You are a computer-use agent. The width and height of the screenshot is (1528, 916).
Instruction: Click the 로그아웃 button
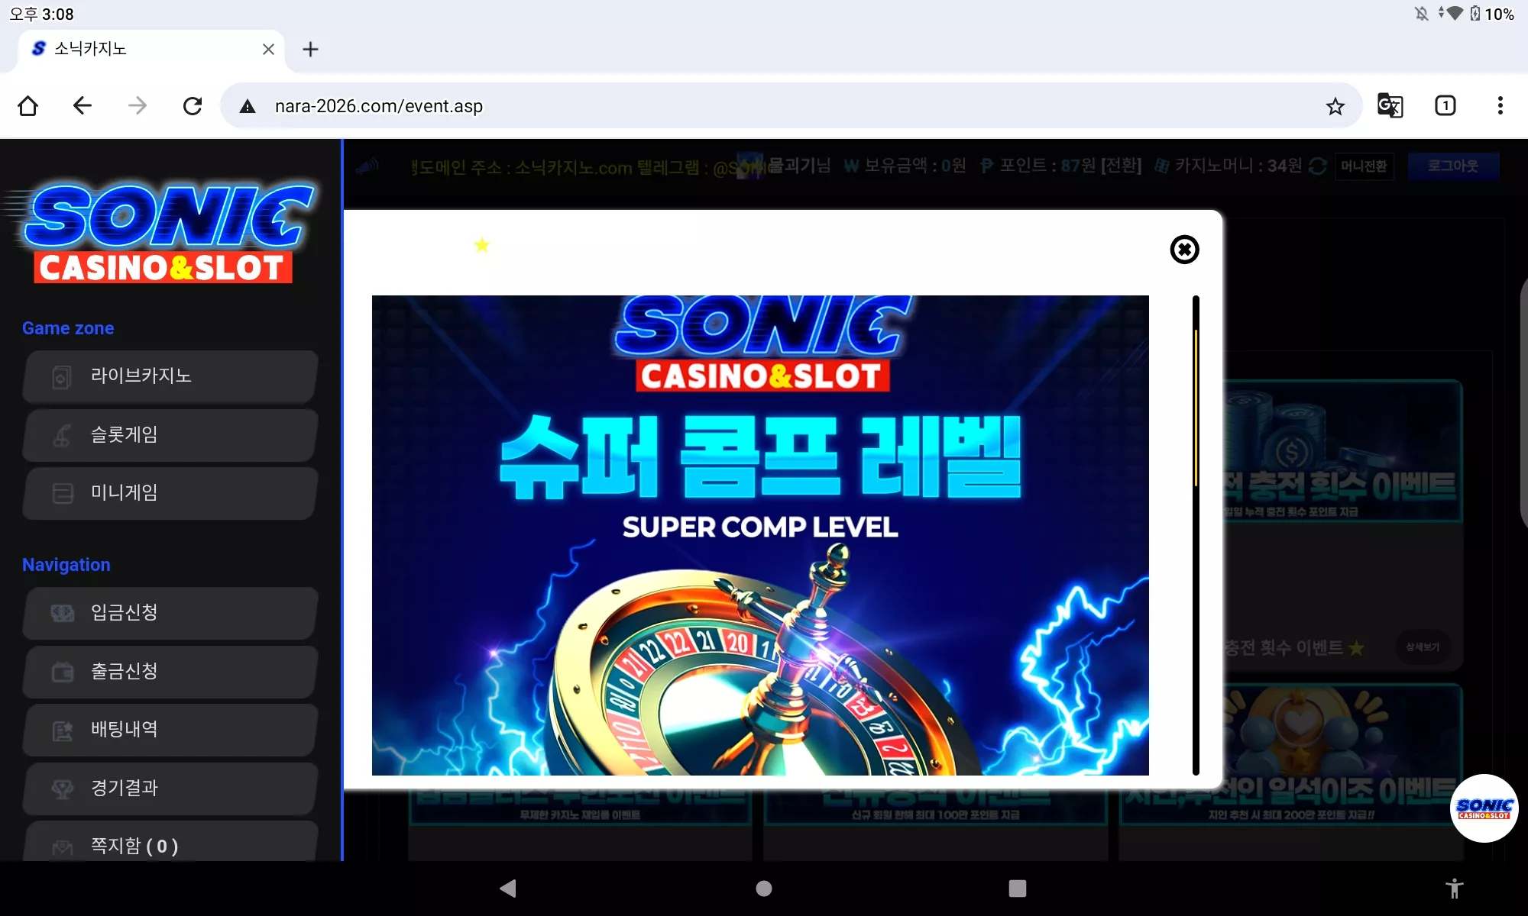(1452, 166)
